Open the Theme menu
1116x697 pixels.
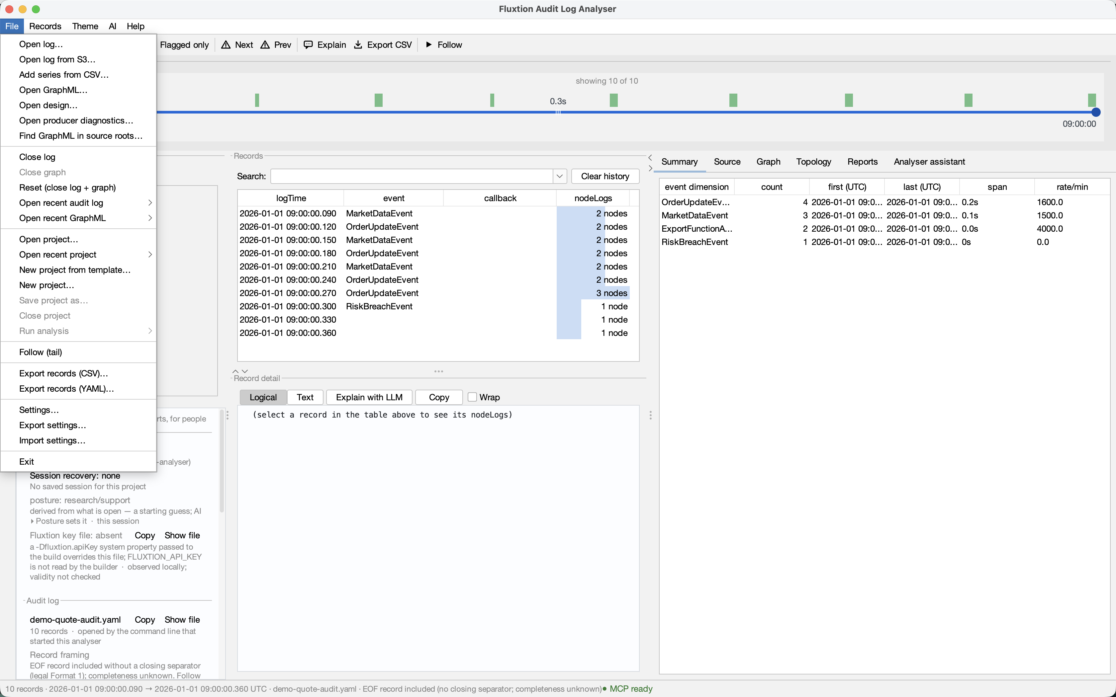85,26
